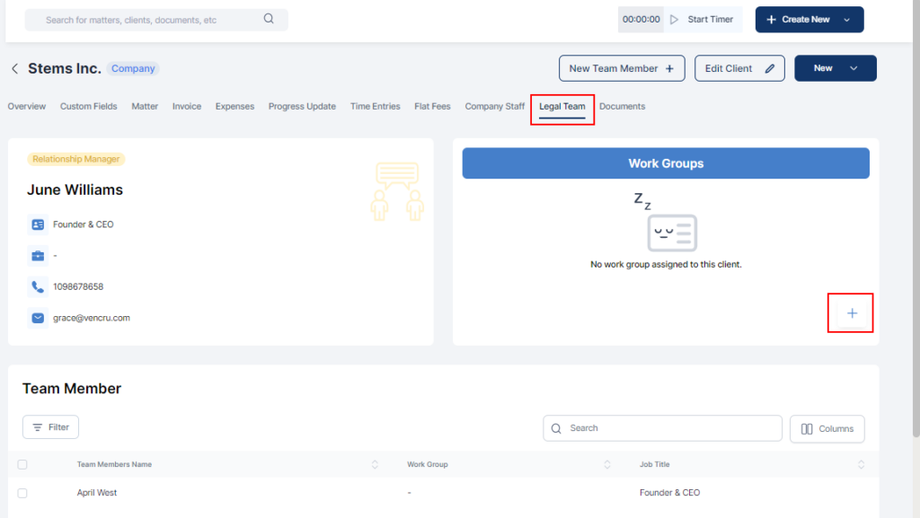Screen dimensions: 920x518
Task: Click the search magnifier icon in top bar
Action: tap(270, 19)
